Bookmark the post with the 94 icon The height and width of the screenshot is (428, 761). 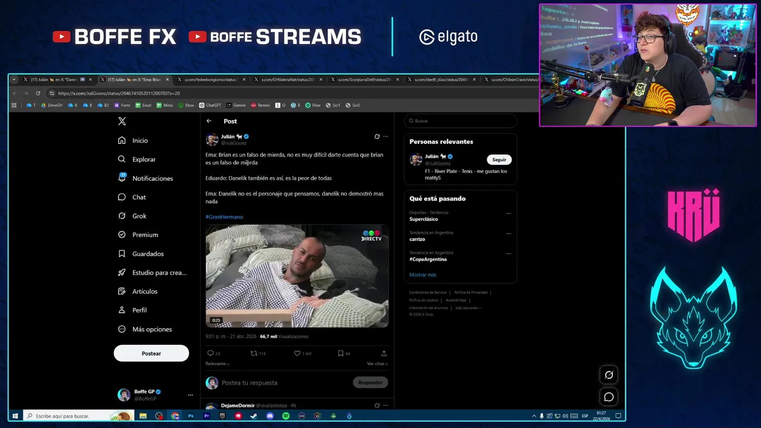(x=341, y=353)
